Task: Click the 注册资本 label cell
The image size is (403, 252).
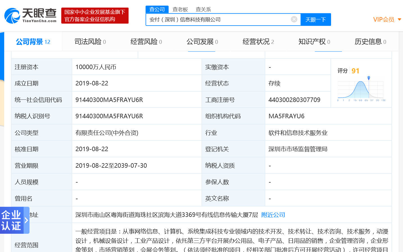Action: click(42, 67)
